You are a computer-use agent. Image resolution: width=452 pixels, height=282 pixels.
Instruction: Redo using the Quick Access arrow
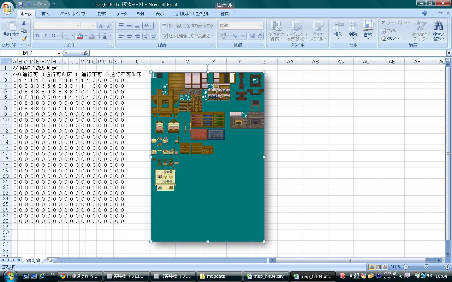point(40,5)
